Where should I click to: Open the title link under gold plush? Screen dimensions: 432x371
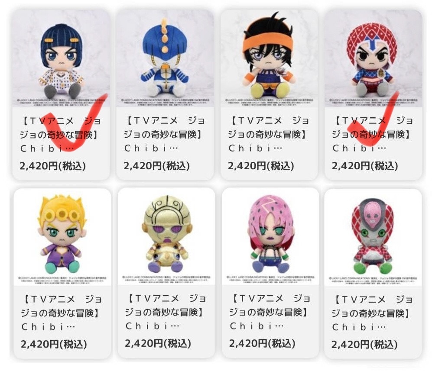point(166,312)
